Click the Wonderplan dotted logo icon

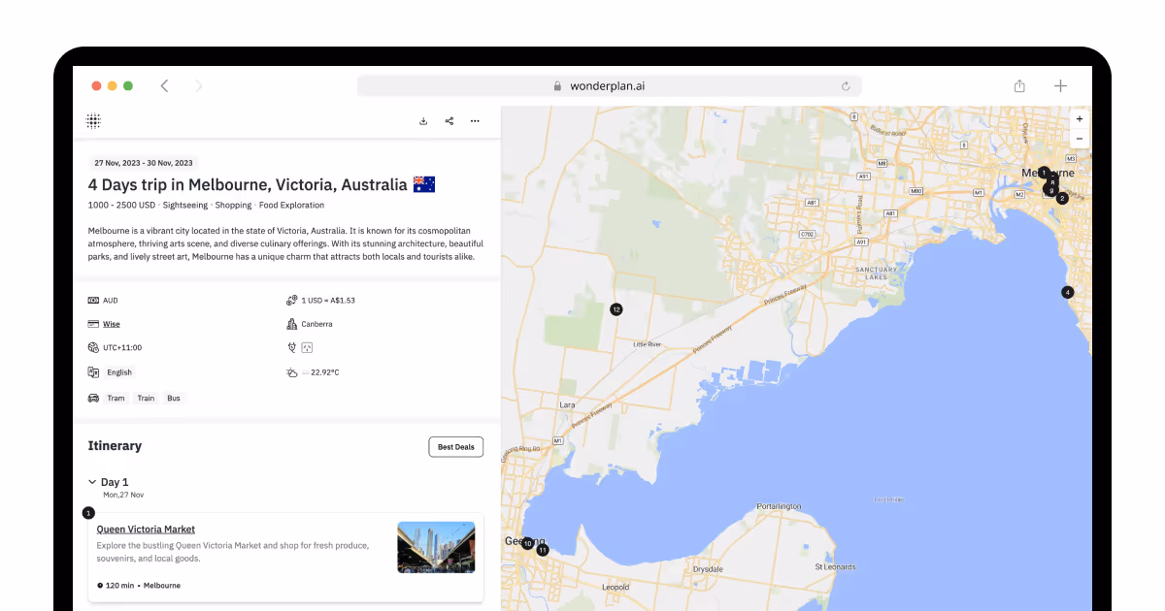[x=93, y=121]
